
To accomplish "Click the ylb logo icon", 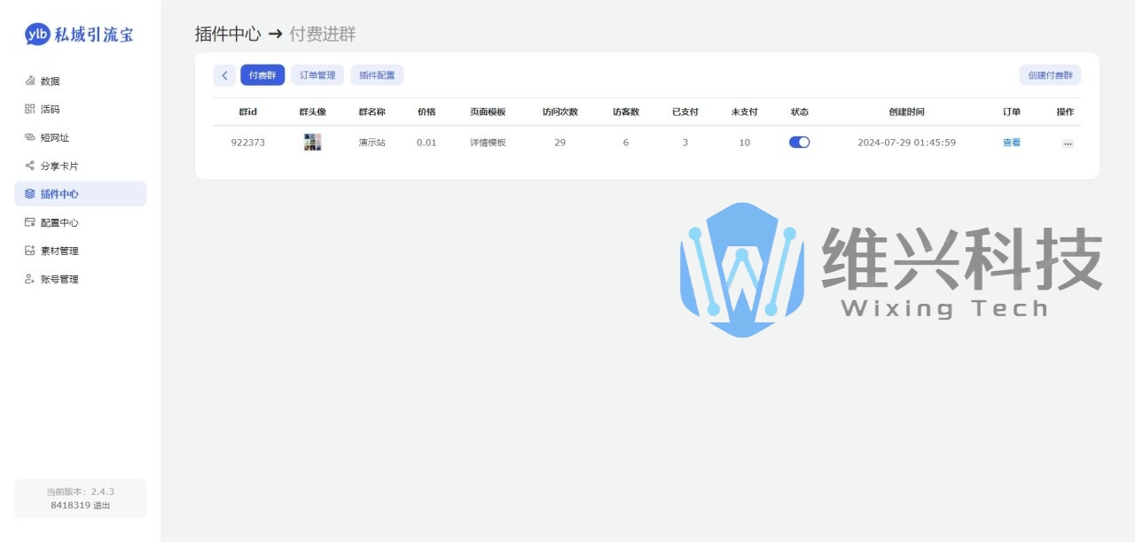I will click(37, 35).
